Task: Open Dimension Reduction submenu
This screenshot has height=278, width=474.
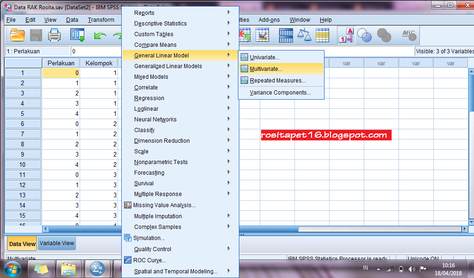Action: pyautogui.click(x=181, y=141)
